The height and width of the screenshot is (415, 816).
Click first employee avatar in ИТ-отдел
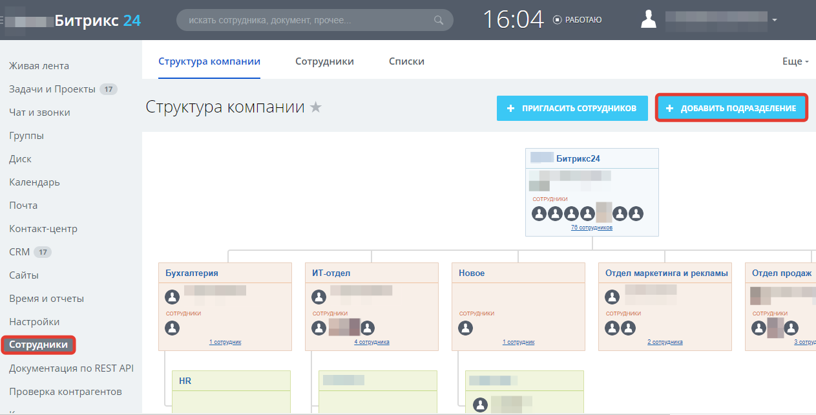click(x=319, y=328)
